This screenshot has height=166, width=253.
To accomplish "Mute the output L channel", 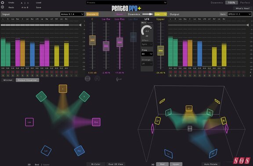I will (x=170, y=72).
